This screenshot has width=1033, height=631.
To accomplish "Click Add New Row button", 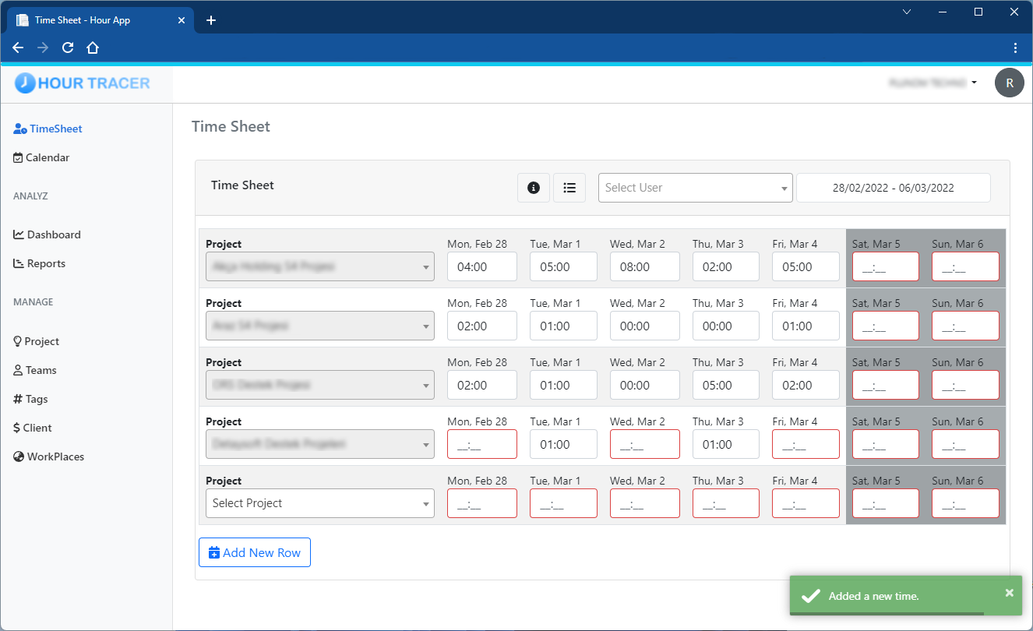I will coord(255,552).
